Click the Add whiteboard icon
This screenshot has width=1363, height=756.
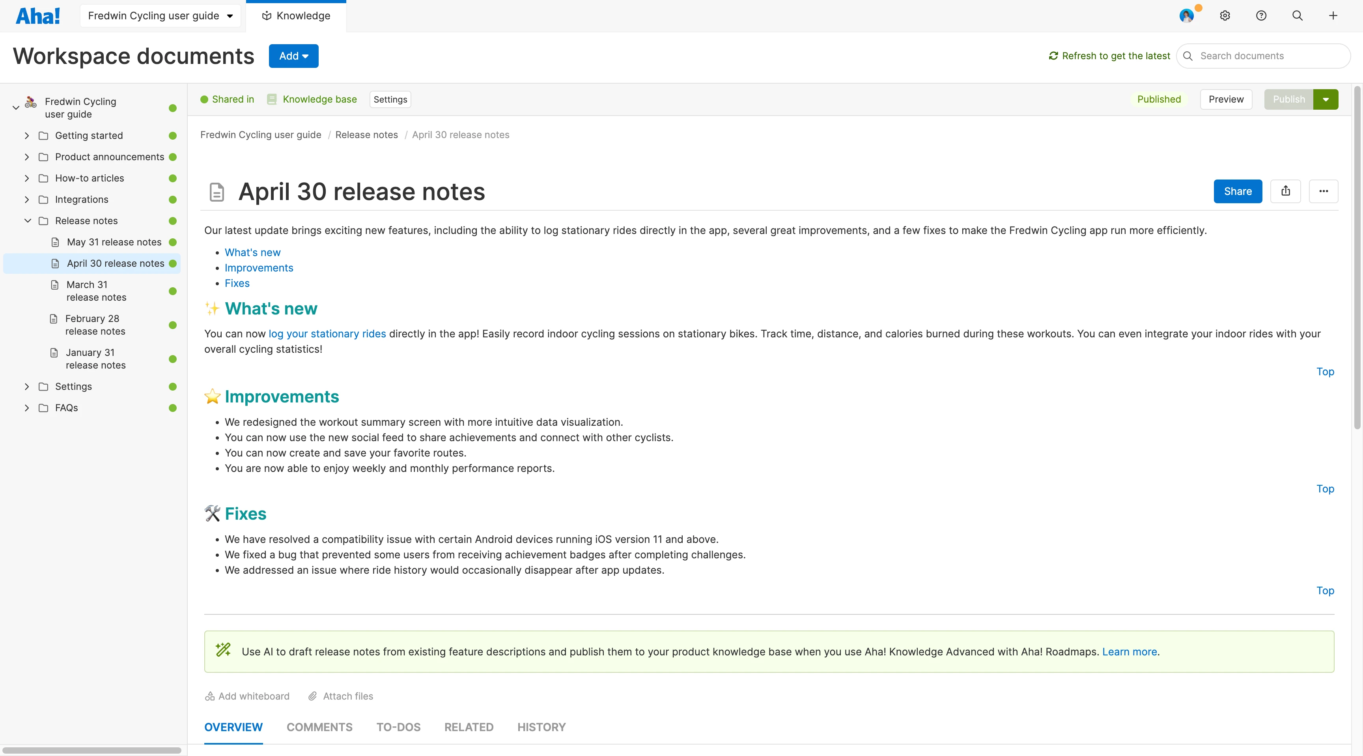tap(209, 696)
